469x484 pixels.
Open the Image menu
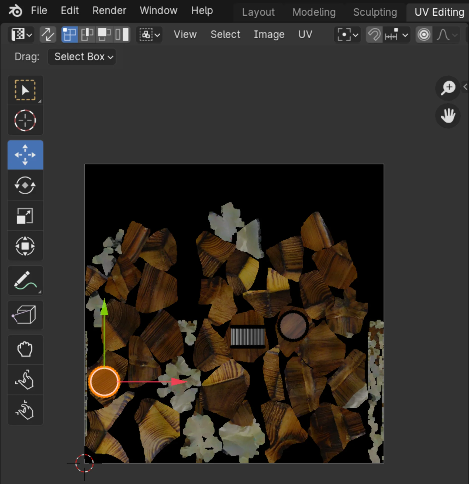[269, 35]
